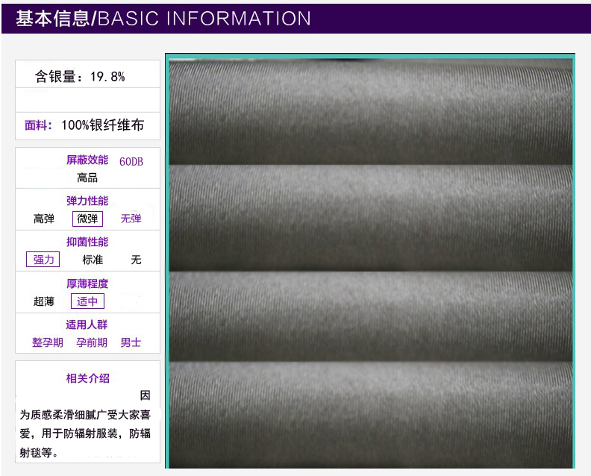Open the silver fiber fabric photo

click(370, 261)
